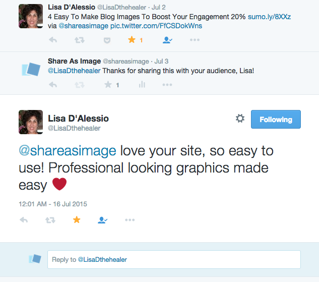Image resolution: width=319 pixels, height=282 pixels.
Task: Open pic.twitter.com/FfCSDokWns link
Action: pyautogui.click(x=156, y=26)
